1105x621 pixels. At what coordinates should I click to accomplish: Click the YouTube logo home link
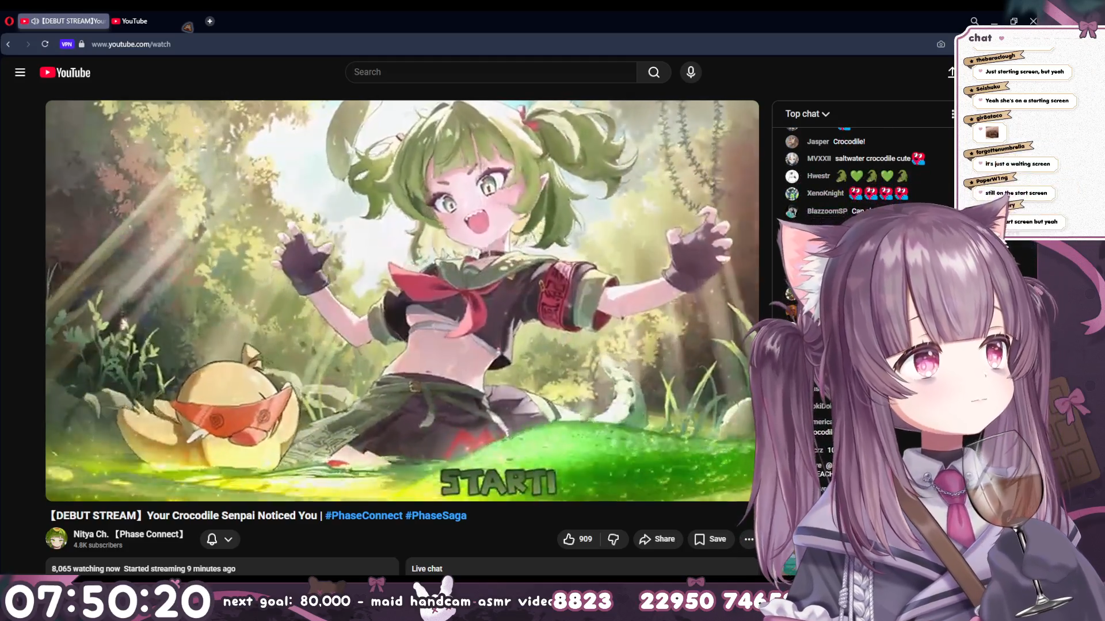(x=65, y=72)
